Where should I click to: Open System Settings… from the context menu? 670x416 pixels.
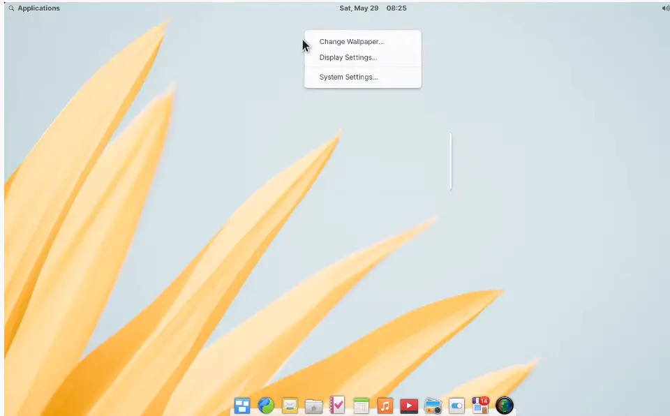[x=363, y=77]
